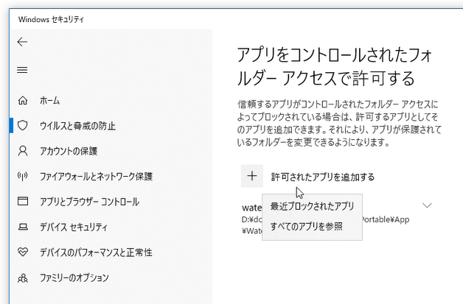The image size is (463, 304).
Task: Open アカウントの保護 section
Action: [x=69, y=151]
